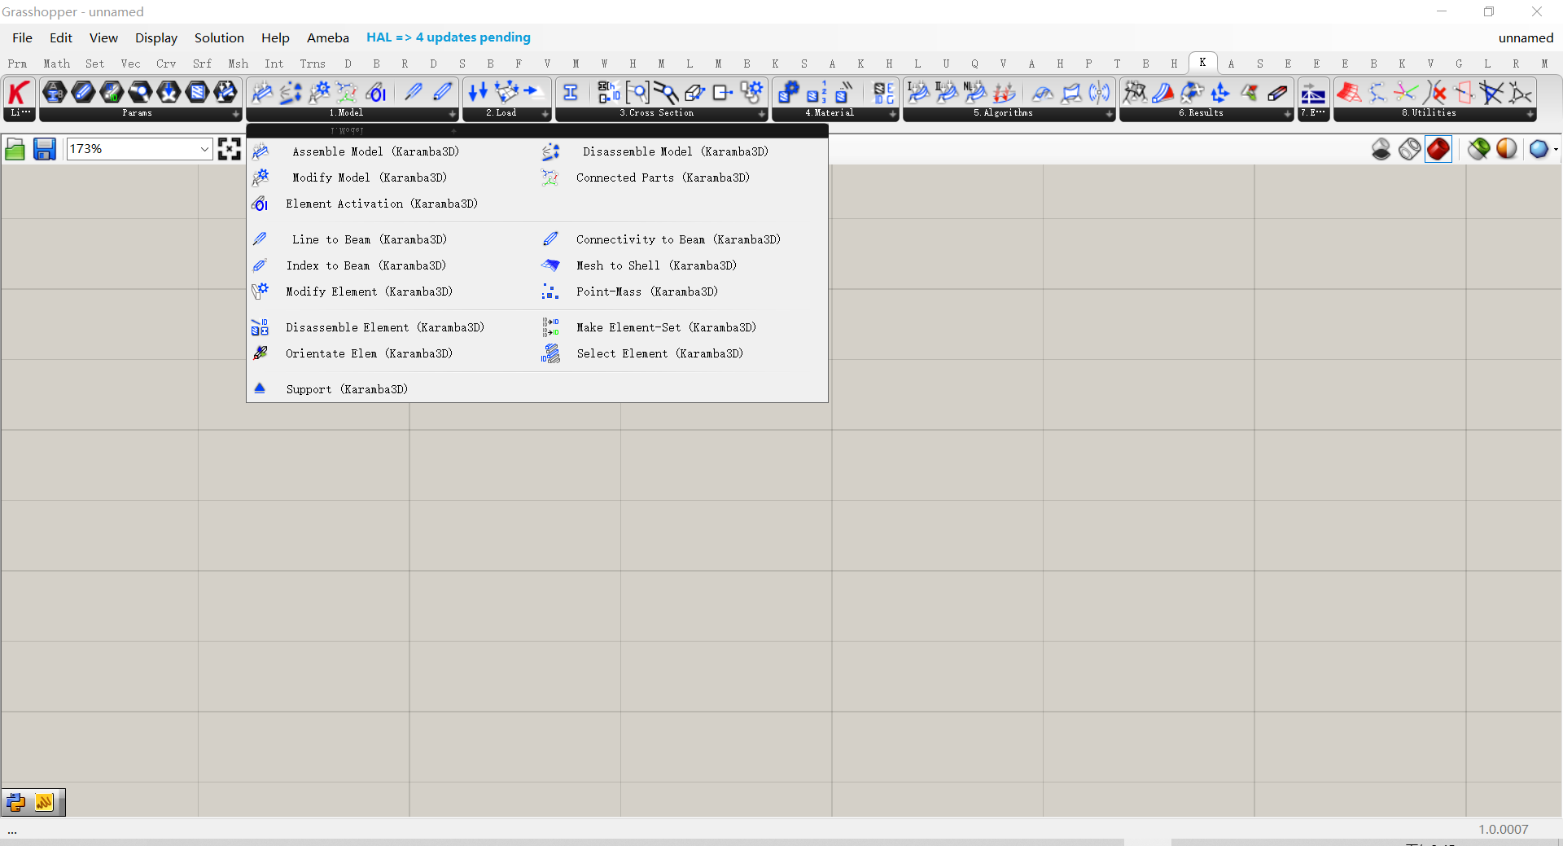Choose Select Element (Karamba3D) entry
Image resolution: width=1563 pixels, height=846 pixels.
point(660,353)
